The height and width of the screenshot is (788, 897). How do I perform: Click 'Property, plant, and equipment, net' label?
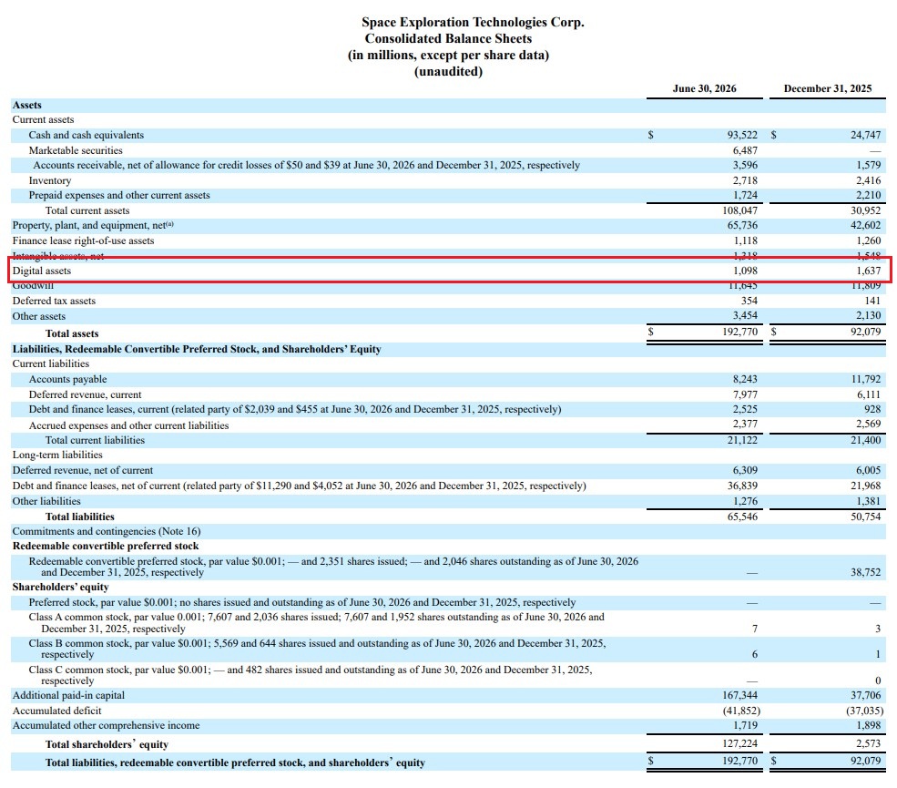[93, 226]
